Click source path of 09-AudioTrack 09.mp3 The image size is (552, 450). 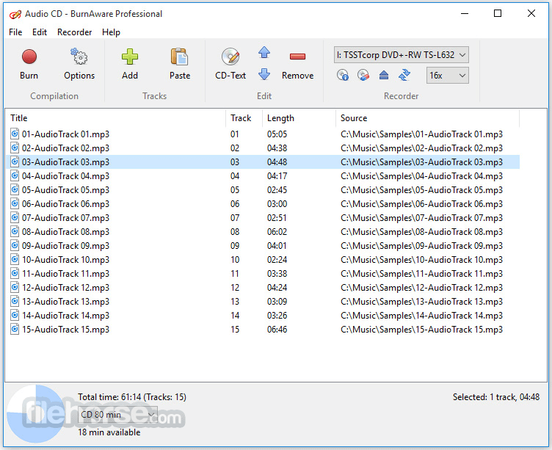coord(421,245)
